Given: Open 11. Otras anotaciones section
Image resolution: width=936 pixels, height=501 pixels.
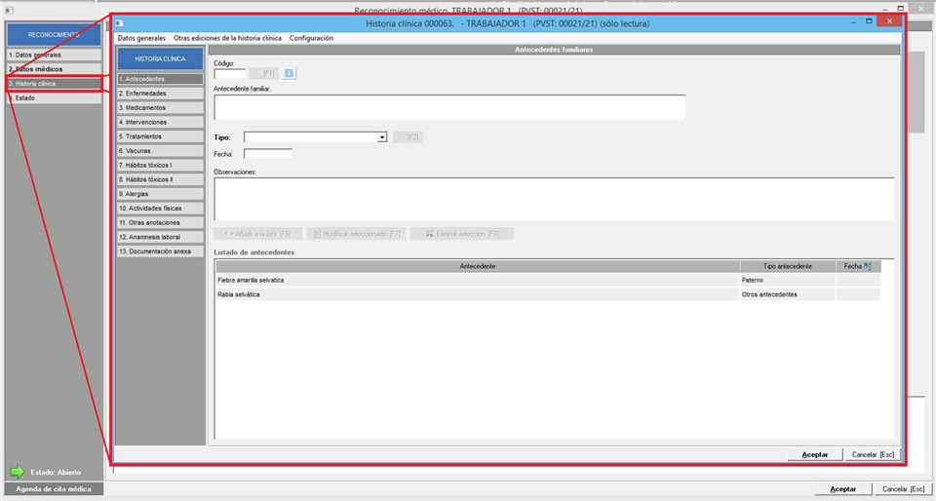Looking at the screenshot, I should click(x=160, y=222).
